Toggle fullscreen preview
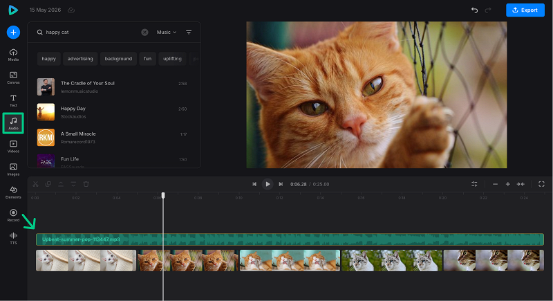The height and width of the screenshot is (301, 553). coord(541,184)
